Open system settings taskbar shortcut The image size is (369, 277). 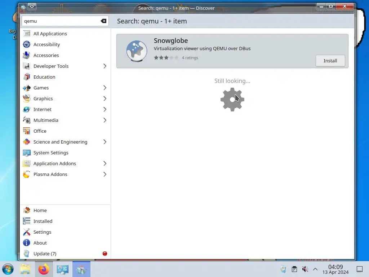tap(63, 269)
